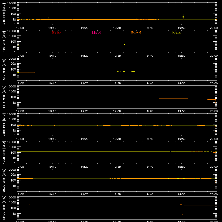Click the yellow PALE station label
Viewport: 222px width, 222px height.
(x=176, y=32)
